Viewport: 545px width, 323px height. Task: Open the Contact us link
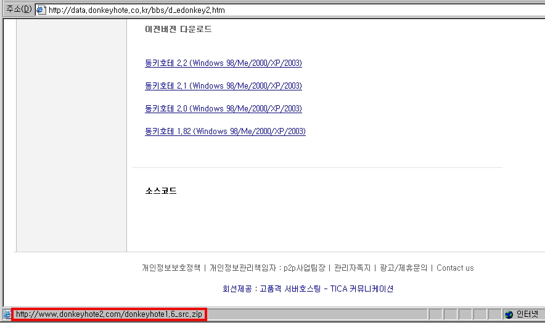pos(455,268)
